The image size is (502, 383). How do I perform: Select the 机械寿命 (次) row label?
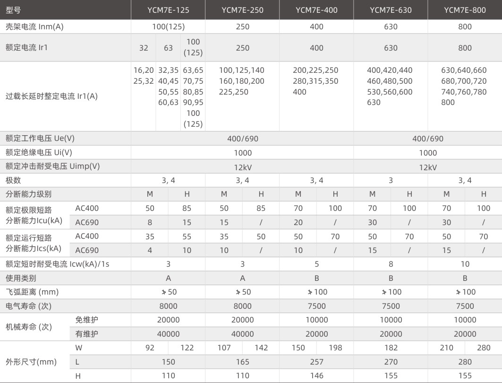(x=28, y=327)
